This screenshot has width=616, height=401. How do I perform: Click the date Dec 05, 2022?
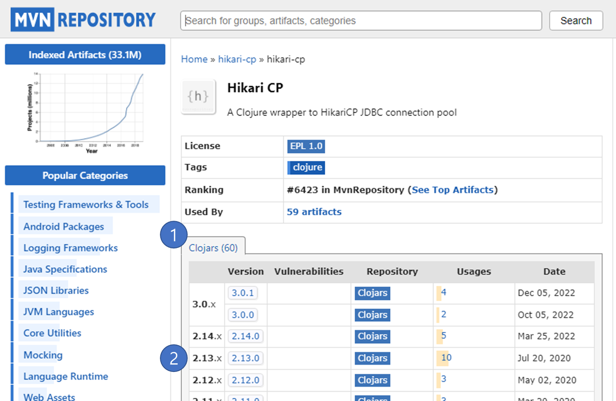546,293
